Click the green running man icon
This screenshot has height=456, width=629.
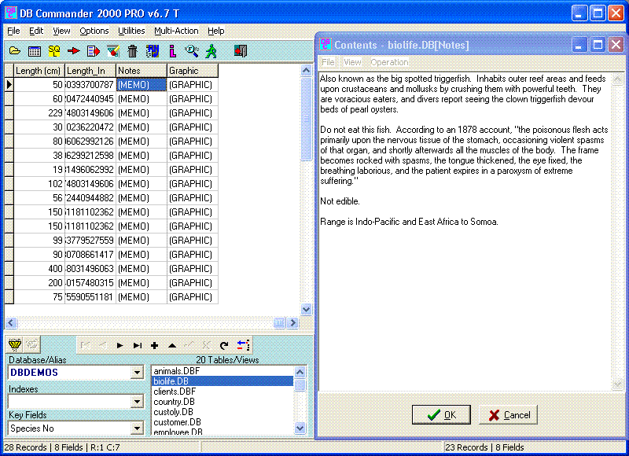pos(211,51)
